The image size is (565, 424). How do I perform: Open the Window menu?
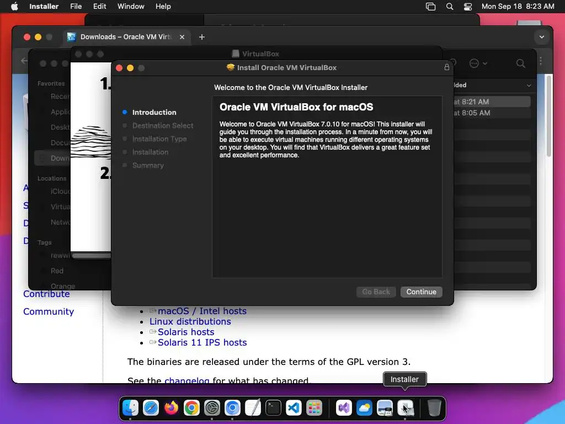(x=131, y=7)
